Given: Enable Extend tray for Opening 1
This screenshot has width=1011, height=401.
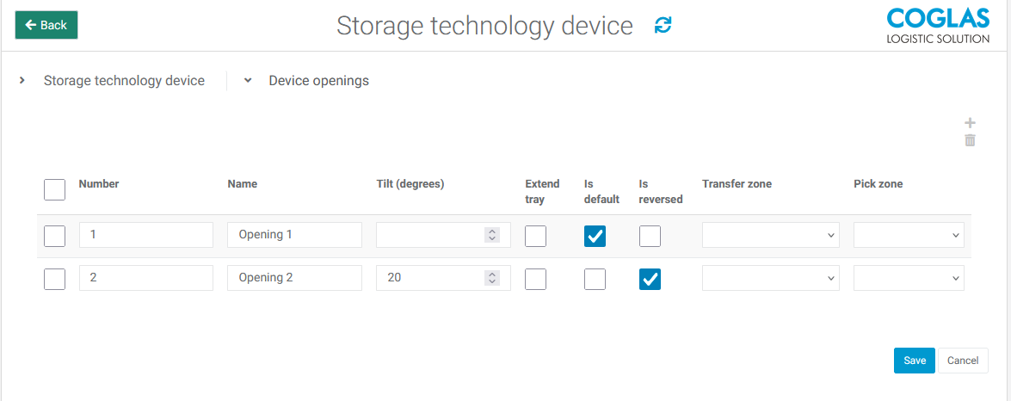Looking at the screenshot, I should [x=535, y=236].
